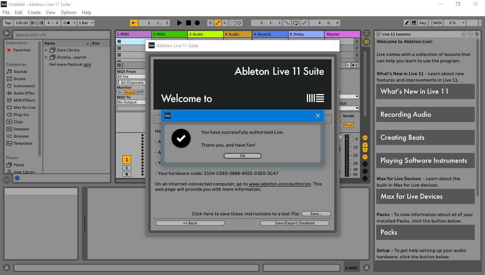Open the www.ableton.com/authorize link
Screen dimensions: 485x275
coord(280,184)
